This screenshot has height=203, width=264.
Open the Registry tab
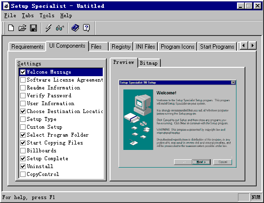121,47
